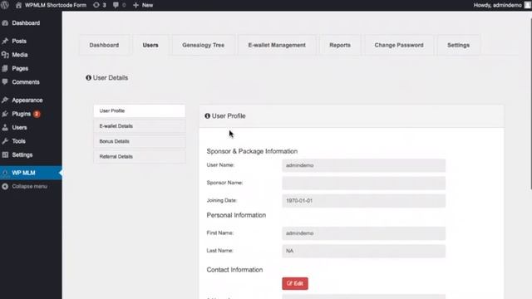Select Bonus Details in the side list
This screenshot has width=532, height=299.
click(140, 141)
